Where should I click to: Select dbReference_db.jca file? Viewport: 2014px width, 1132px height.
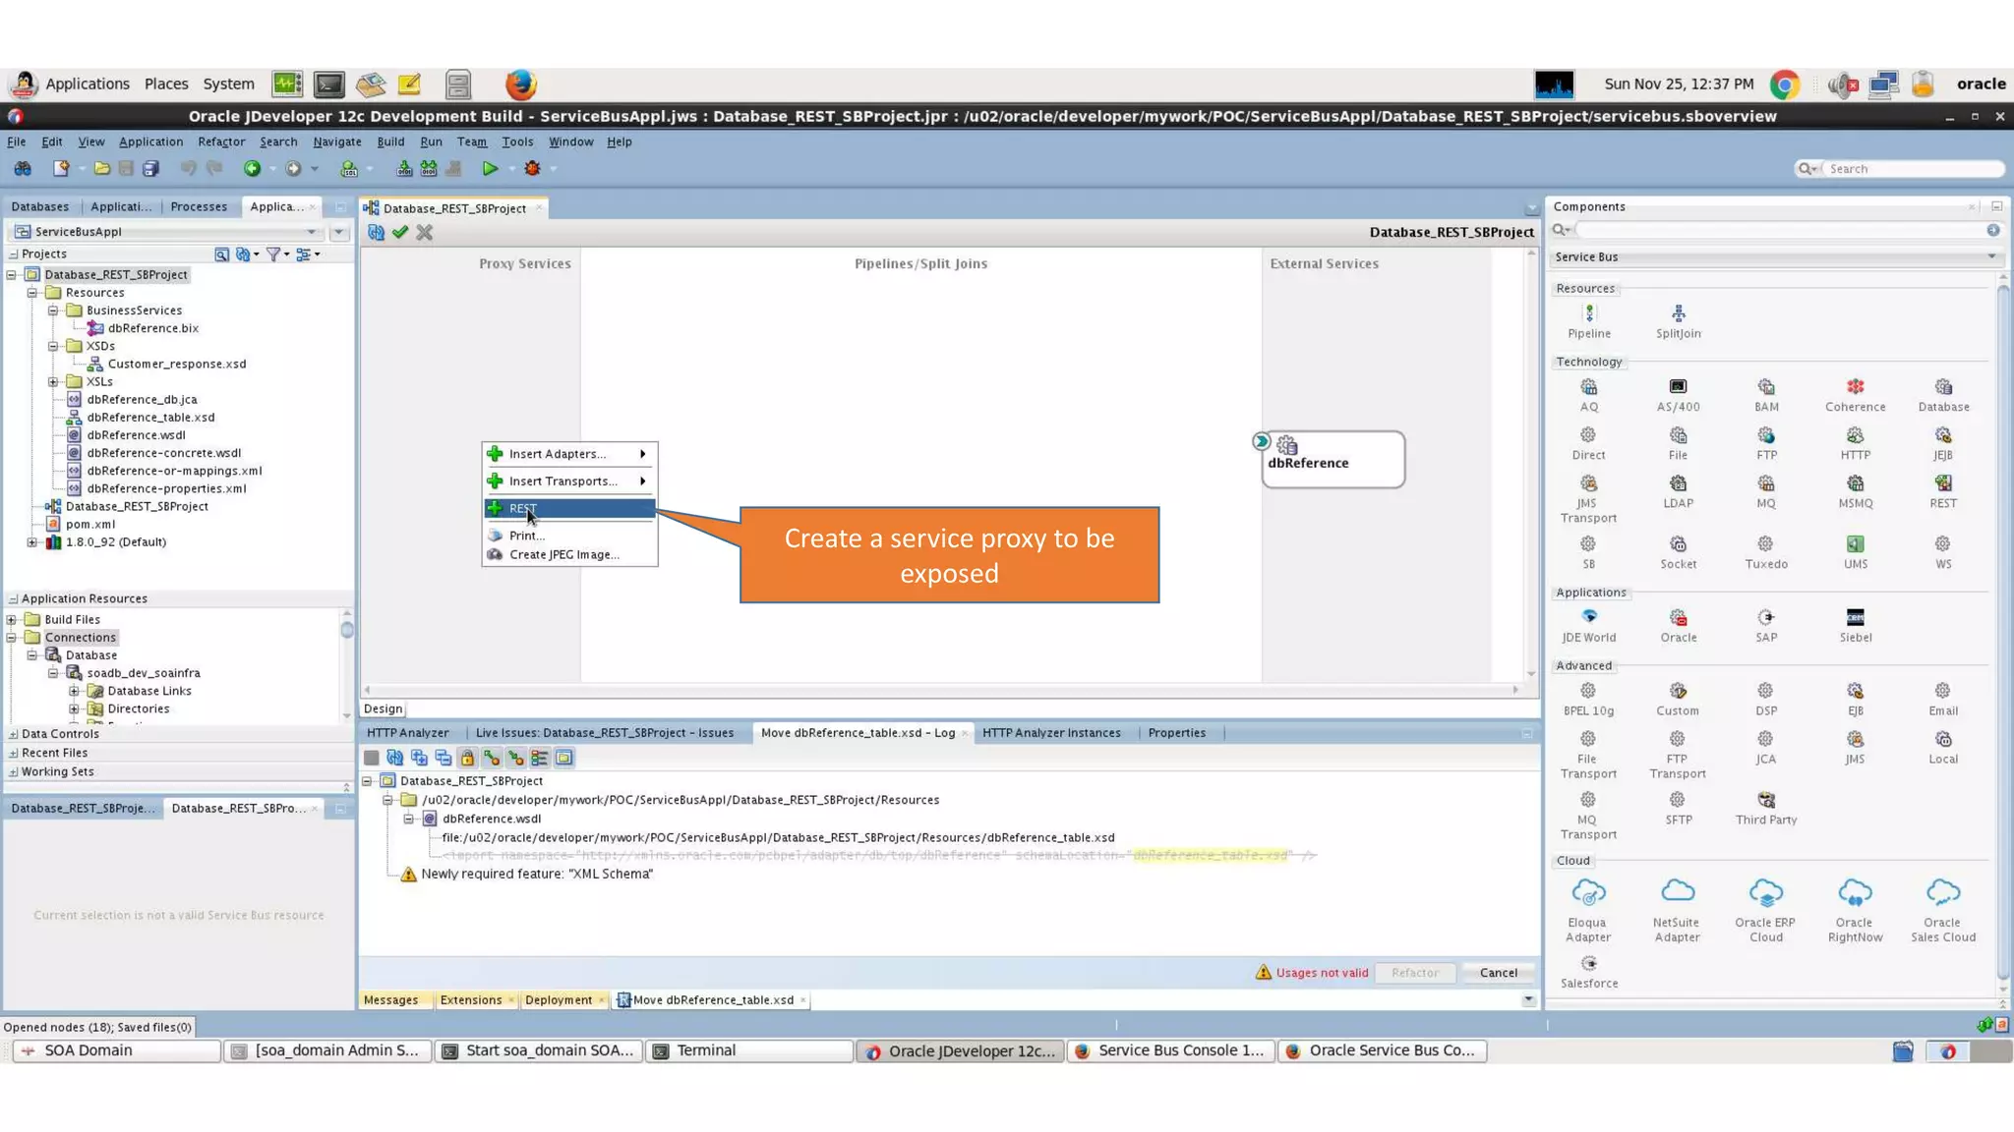pos(142,400)
